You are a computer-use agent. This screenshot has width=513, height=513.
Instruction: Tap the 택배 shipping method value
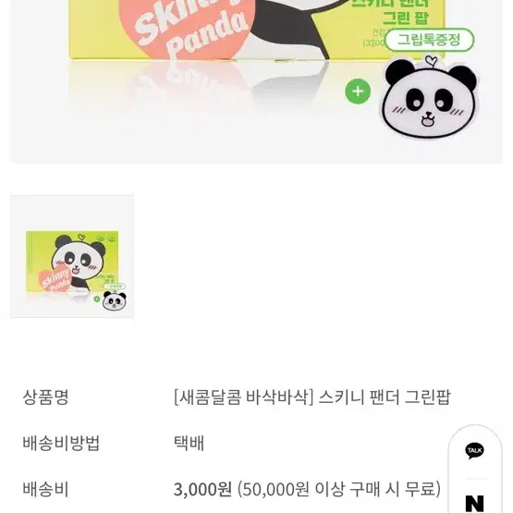pyautogui.click(x=189, y=444)
